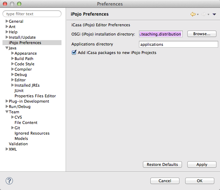Collapse the Java tree node
This screenshot has height=190, width=220.
(x=7, y=48)
